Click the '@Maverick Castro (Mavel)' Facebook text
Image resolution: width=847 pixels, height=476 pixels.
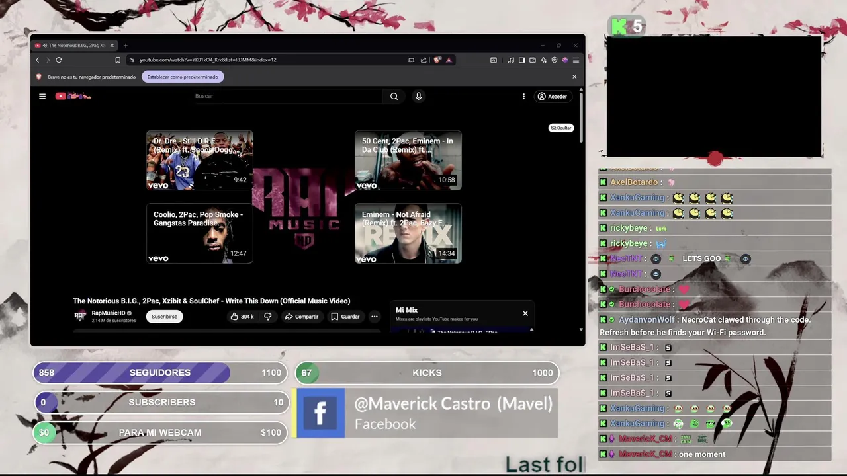point(453,403)
